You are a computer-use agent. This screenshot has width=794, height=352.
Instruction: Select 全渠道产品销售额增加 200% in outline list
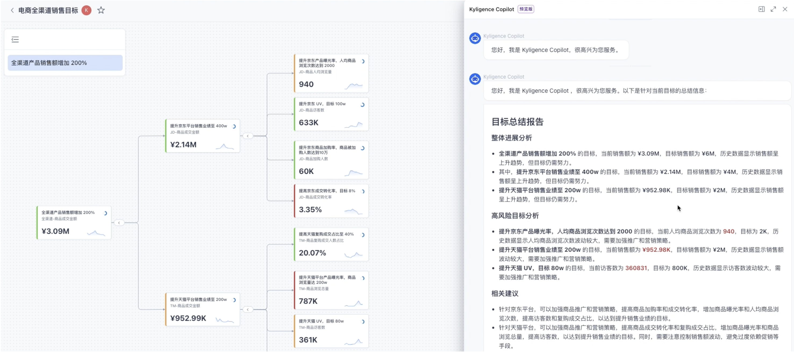[65, 63]
